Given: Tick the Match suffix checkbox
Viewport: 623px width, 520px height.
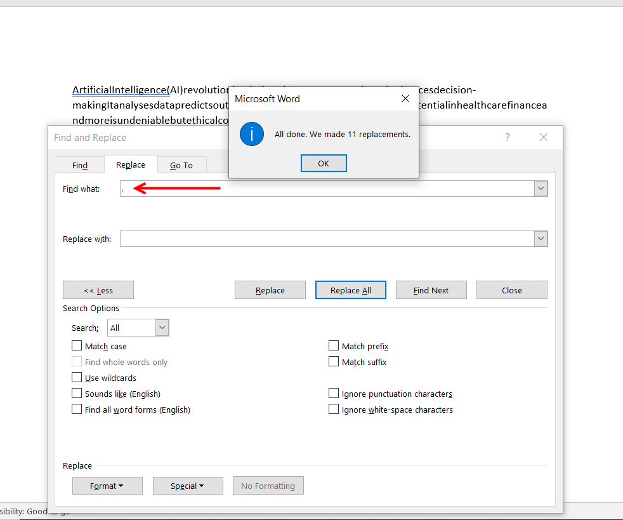Looking at the screenshot, I should pos(334,362).
